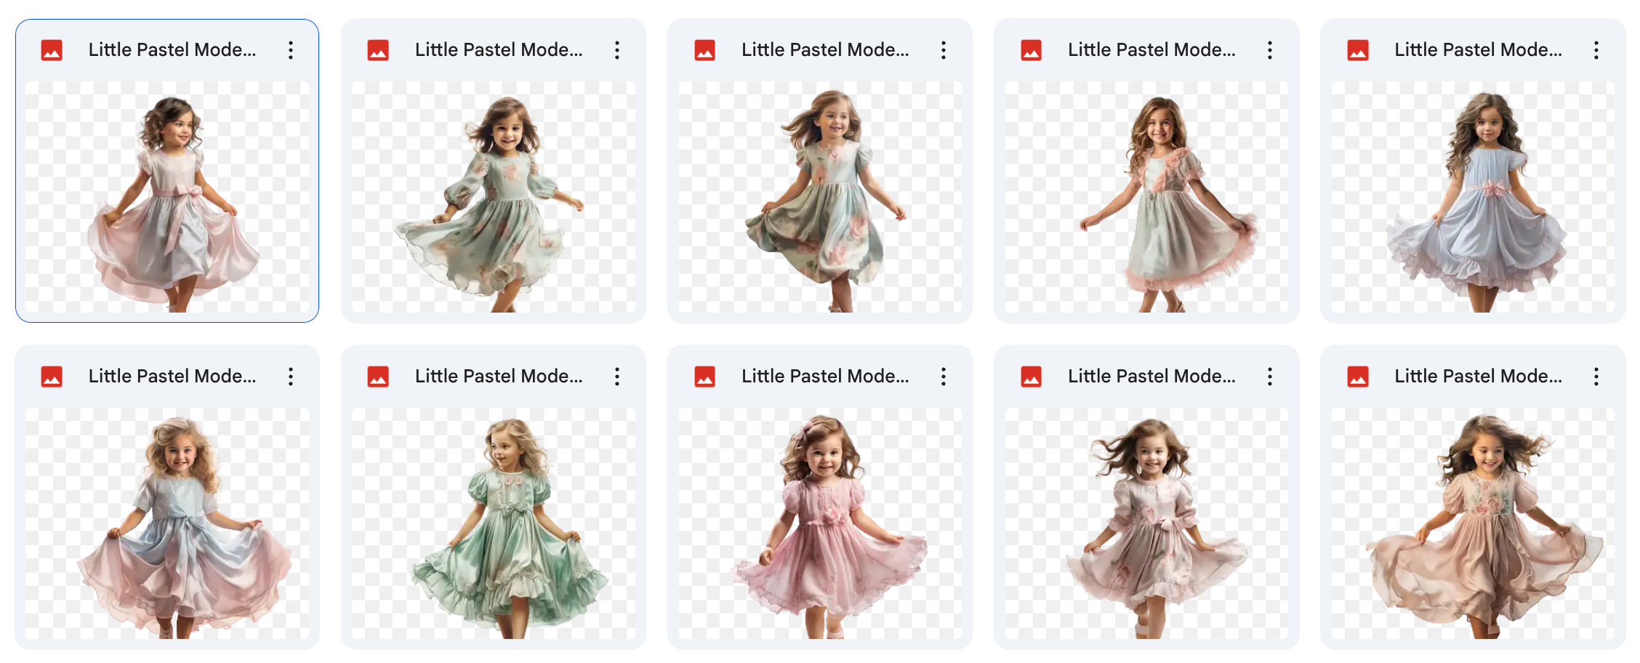Click the file name on the selected pink satin dress card
Image resolution: width=1640 pixels, height=663 pixels.
pyautogui.click(x=172, y=50)
